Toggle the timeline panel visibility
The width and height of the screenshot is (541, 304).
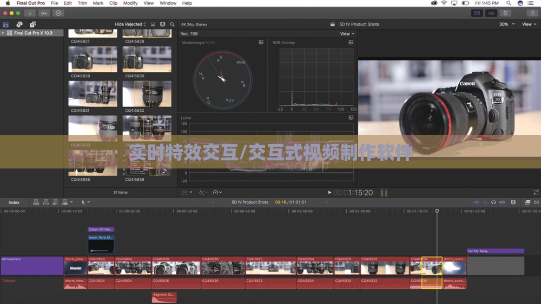pyautogui.click(x=491, y=13)
